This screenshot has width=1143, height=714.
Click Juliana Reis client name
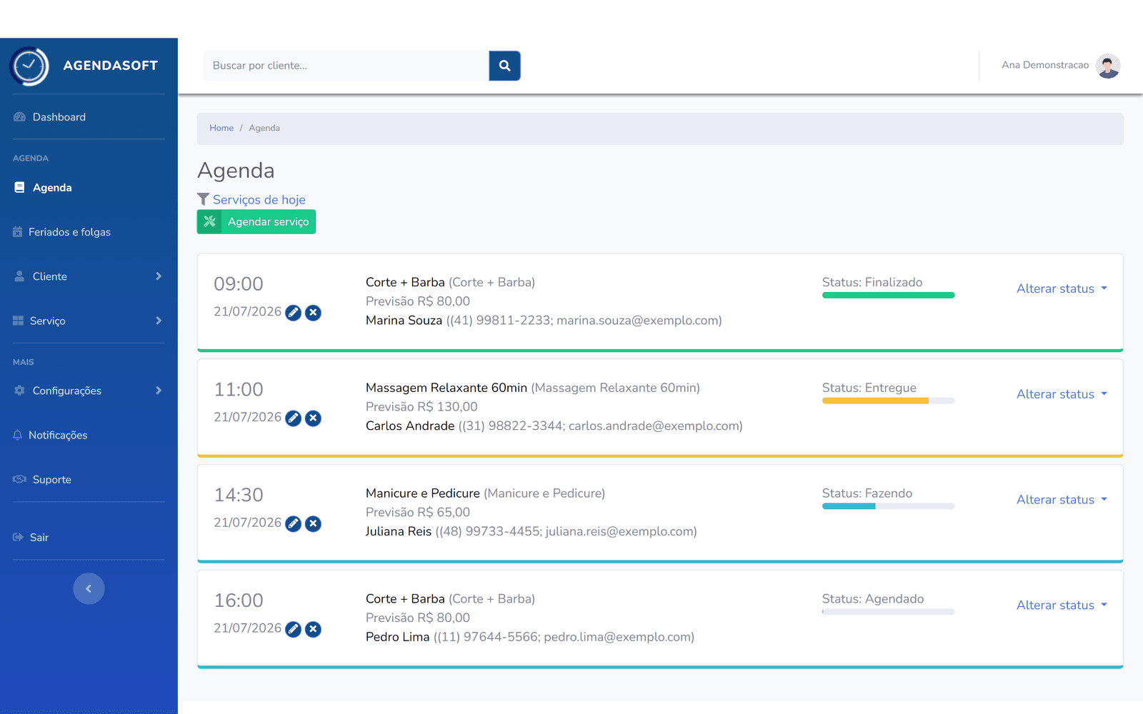tap(399, 532)
